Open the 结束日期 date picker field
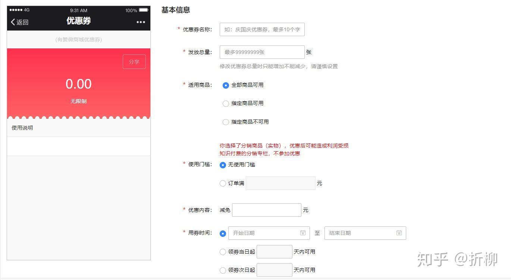 coord(365,233)
